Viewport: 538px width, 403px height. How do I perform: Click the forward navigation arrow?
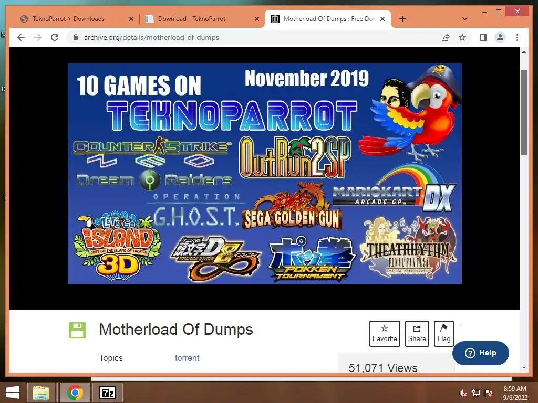point(38,37)
